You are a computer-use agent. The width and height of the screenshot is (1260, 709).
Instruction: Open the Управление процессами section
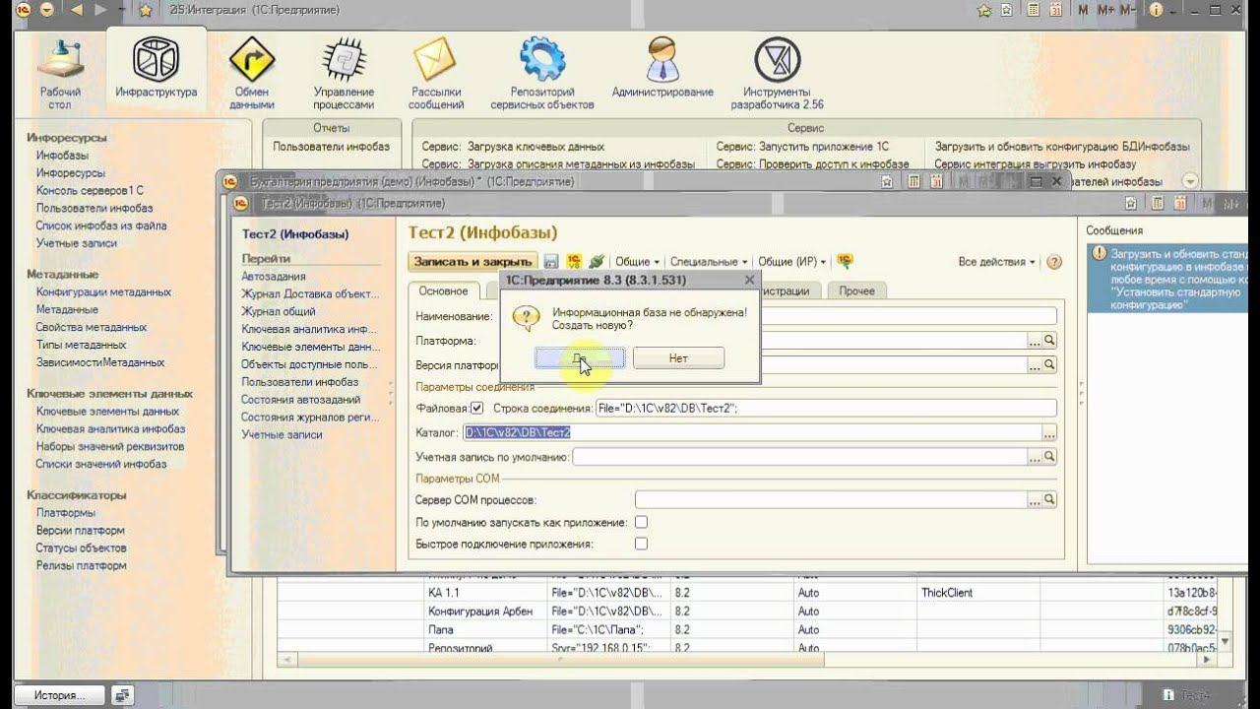344,74
